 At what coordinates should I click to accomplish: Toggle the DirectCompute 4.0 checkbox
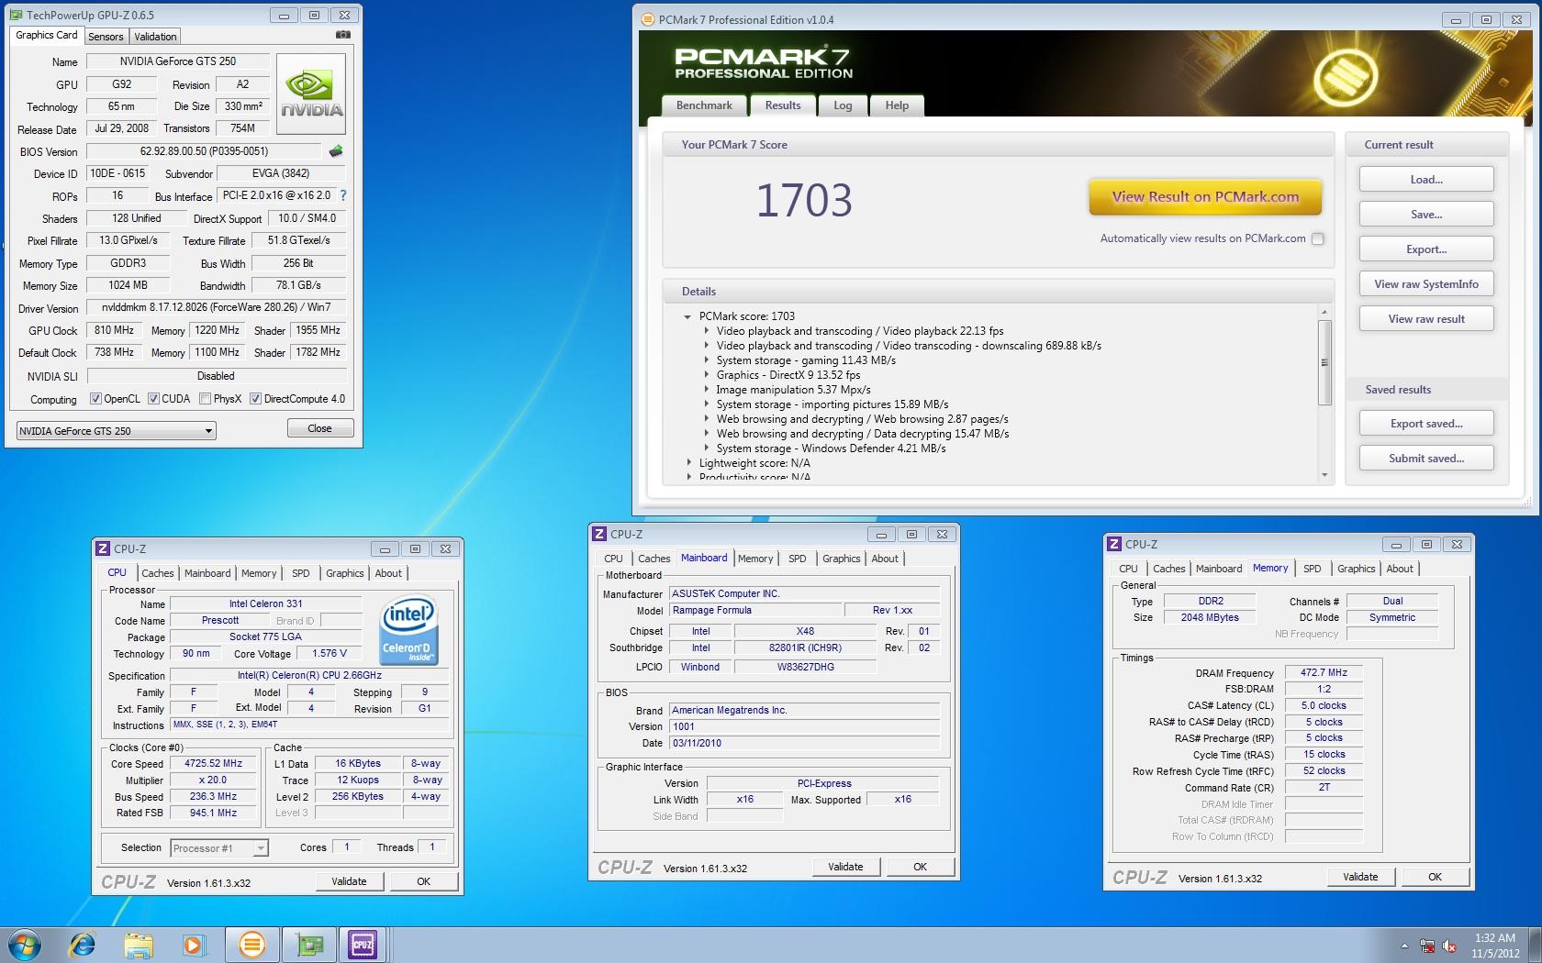(x=255, y=399)
